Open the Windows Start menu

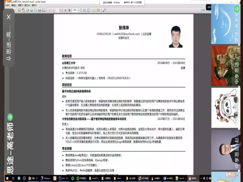(7, 178)
